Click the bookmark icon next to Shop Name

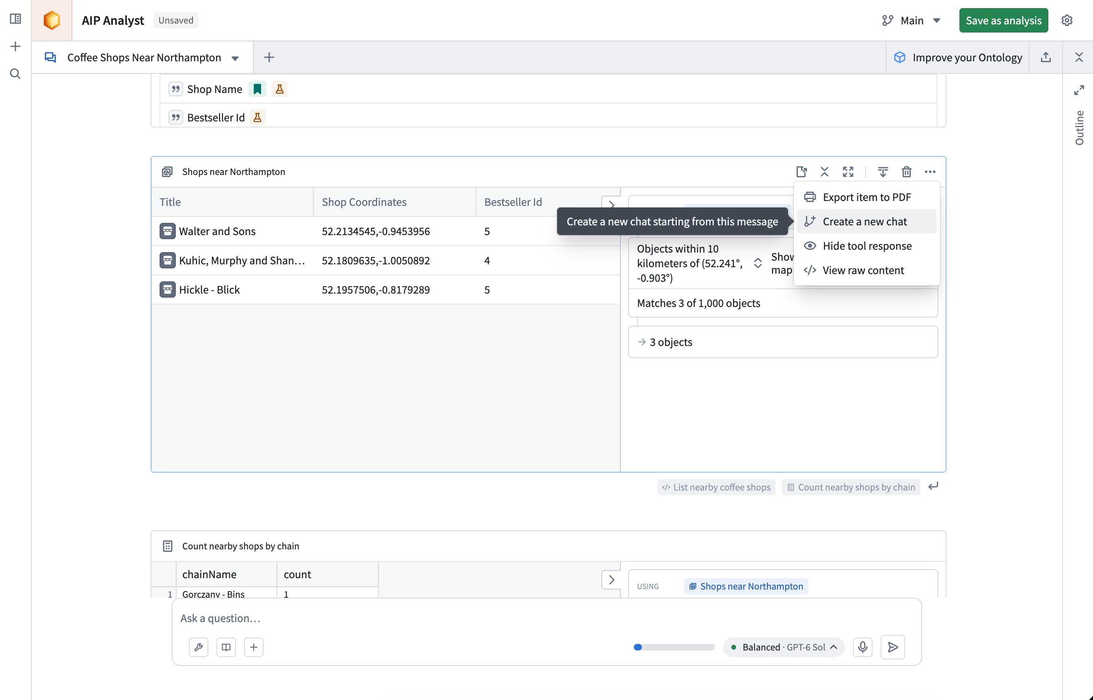pos(257,89)
